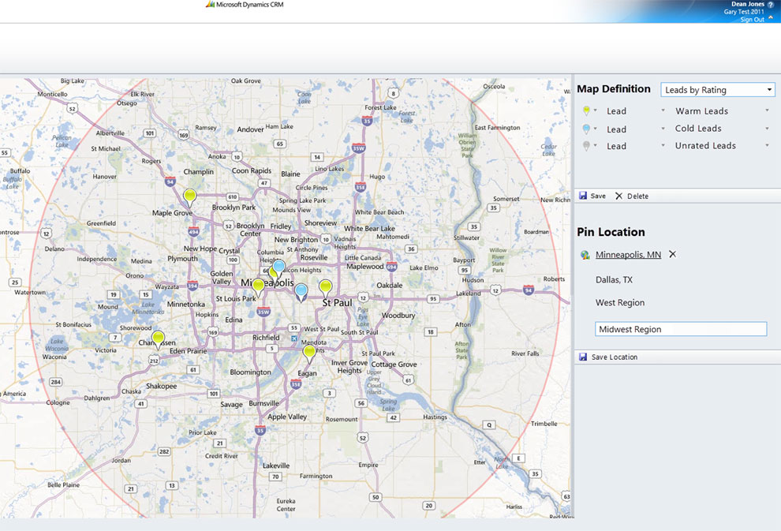
Task: Open the blue pin color dropdown arrow
Action: pyautogui.click(x=595, y=128)
